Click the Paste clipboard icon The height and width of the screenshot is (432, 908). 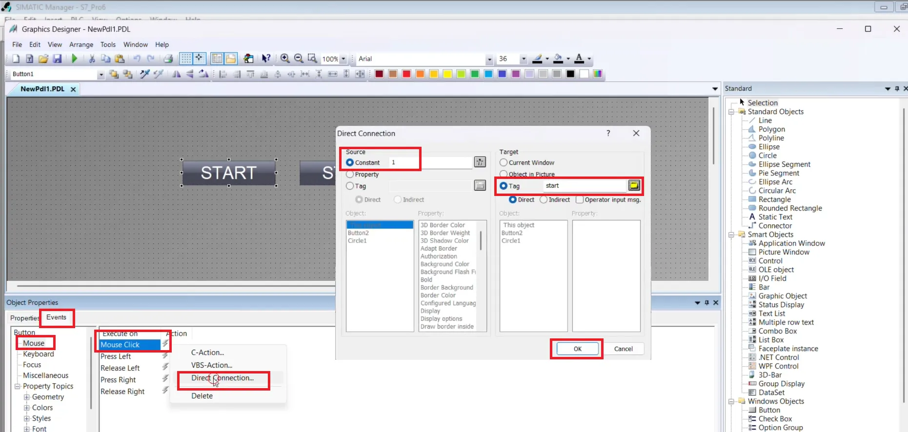pos(120,59)
